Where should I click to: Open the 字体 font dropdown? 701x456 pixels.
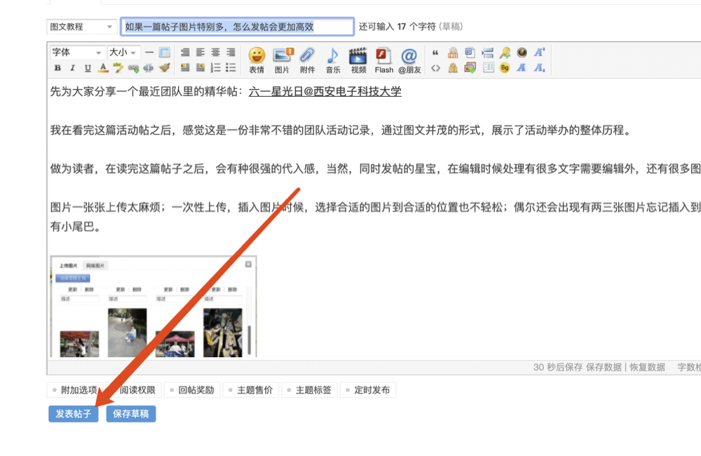click(x=77, y=53)
